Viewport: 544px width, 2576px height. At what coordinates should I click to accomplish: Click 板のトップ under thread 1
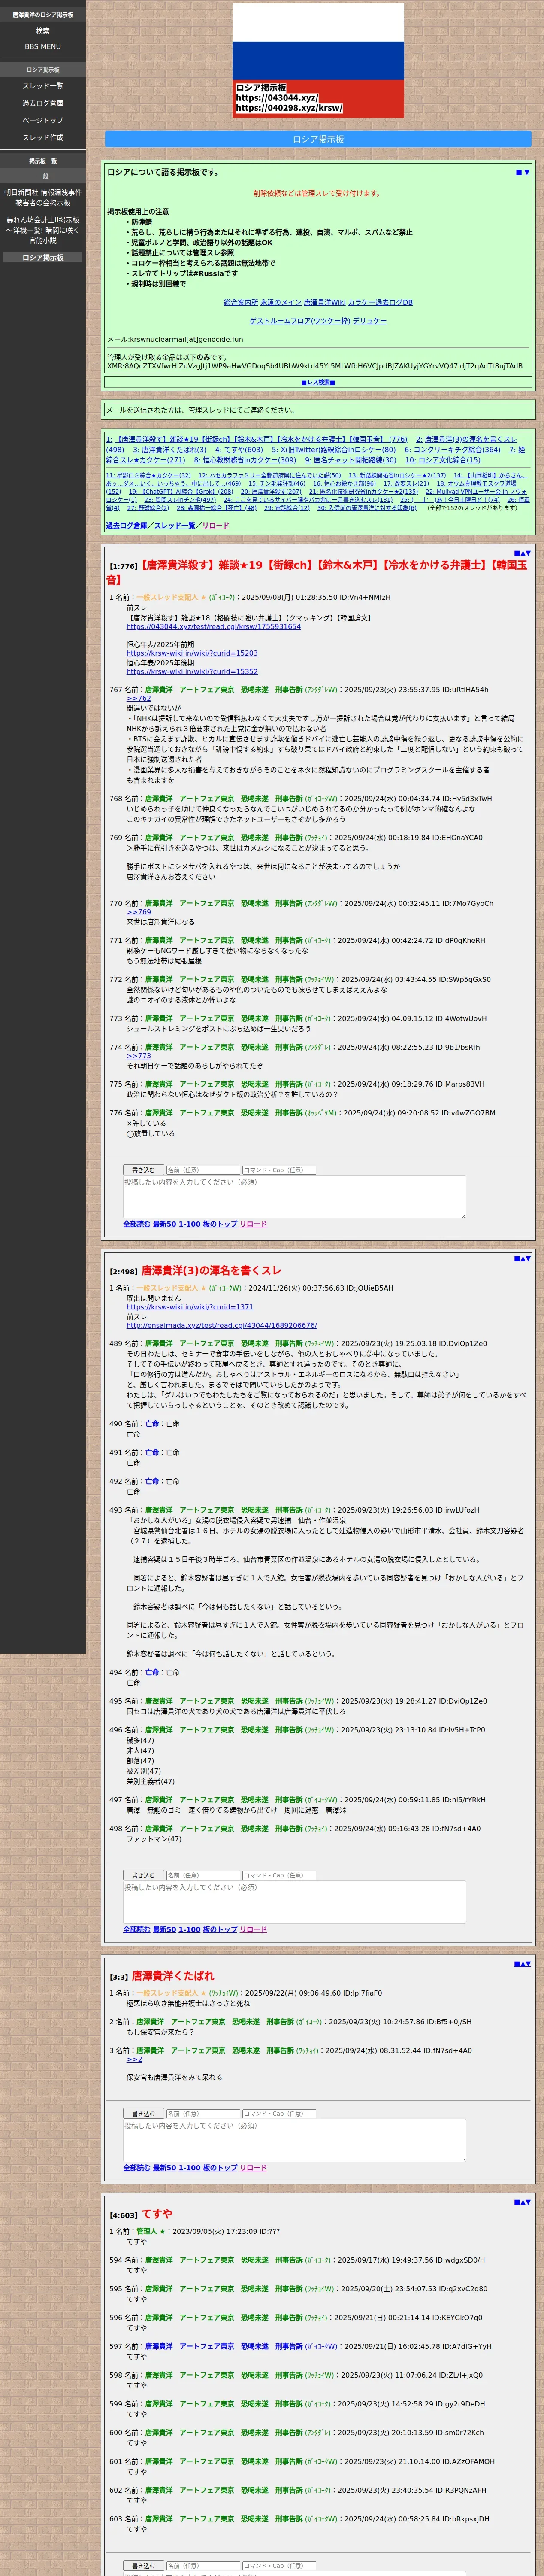click(220, 1224)
